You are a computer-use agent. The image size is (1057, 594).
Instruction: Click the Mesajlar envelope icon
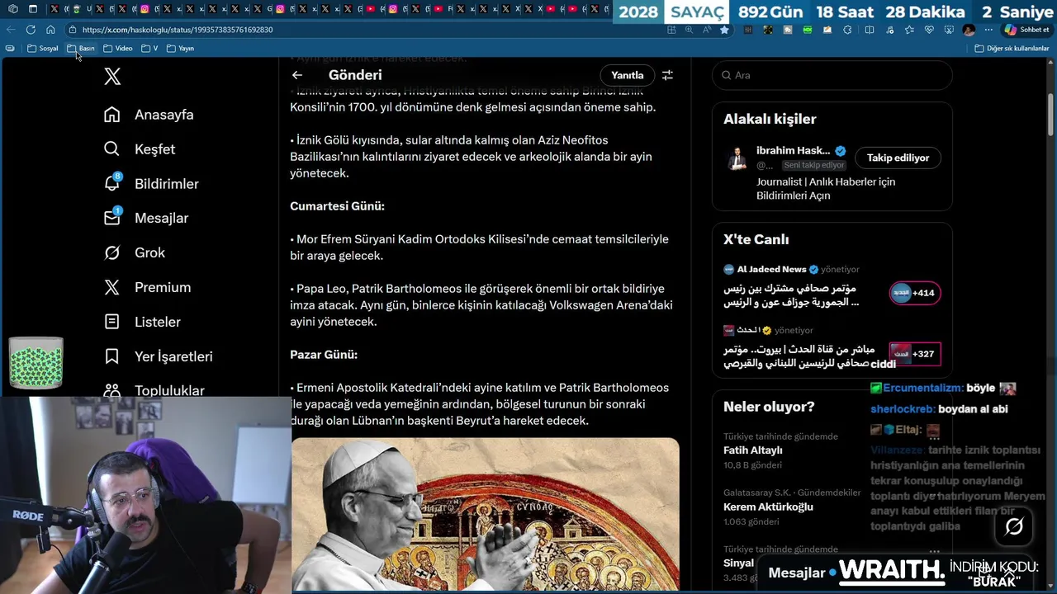pyautogui.click(x=112, y=218)
